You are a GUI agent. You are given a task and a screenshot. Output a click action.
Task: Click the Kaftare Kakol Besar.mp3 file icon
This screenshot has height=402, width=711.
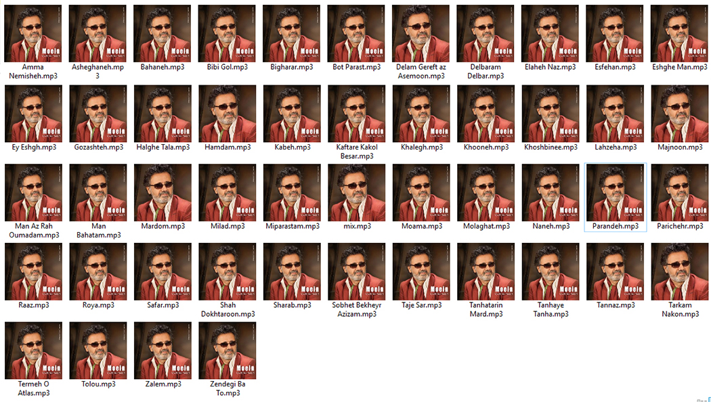coord(356,114)
